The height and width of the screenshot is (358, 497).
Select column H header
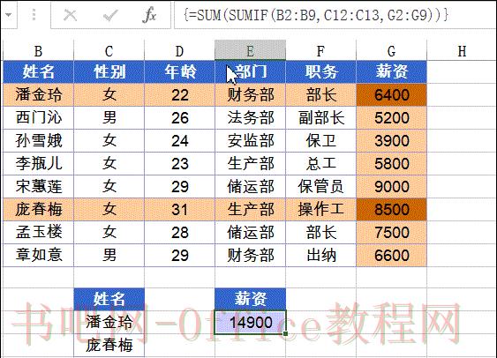pyautogui.click(x=462, y=50)
